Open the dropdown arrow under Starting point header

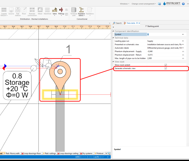pos(113,27)
